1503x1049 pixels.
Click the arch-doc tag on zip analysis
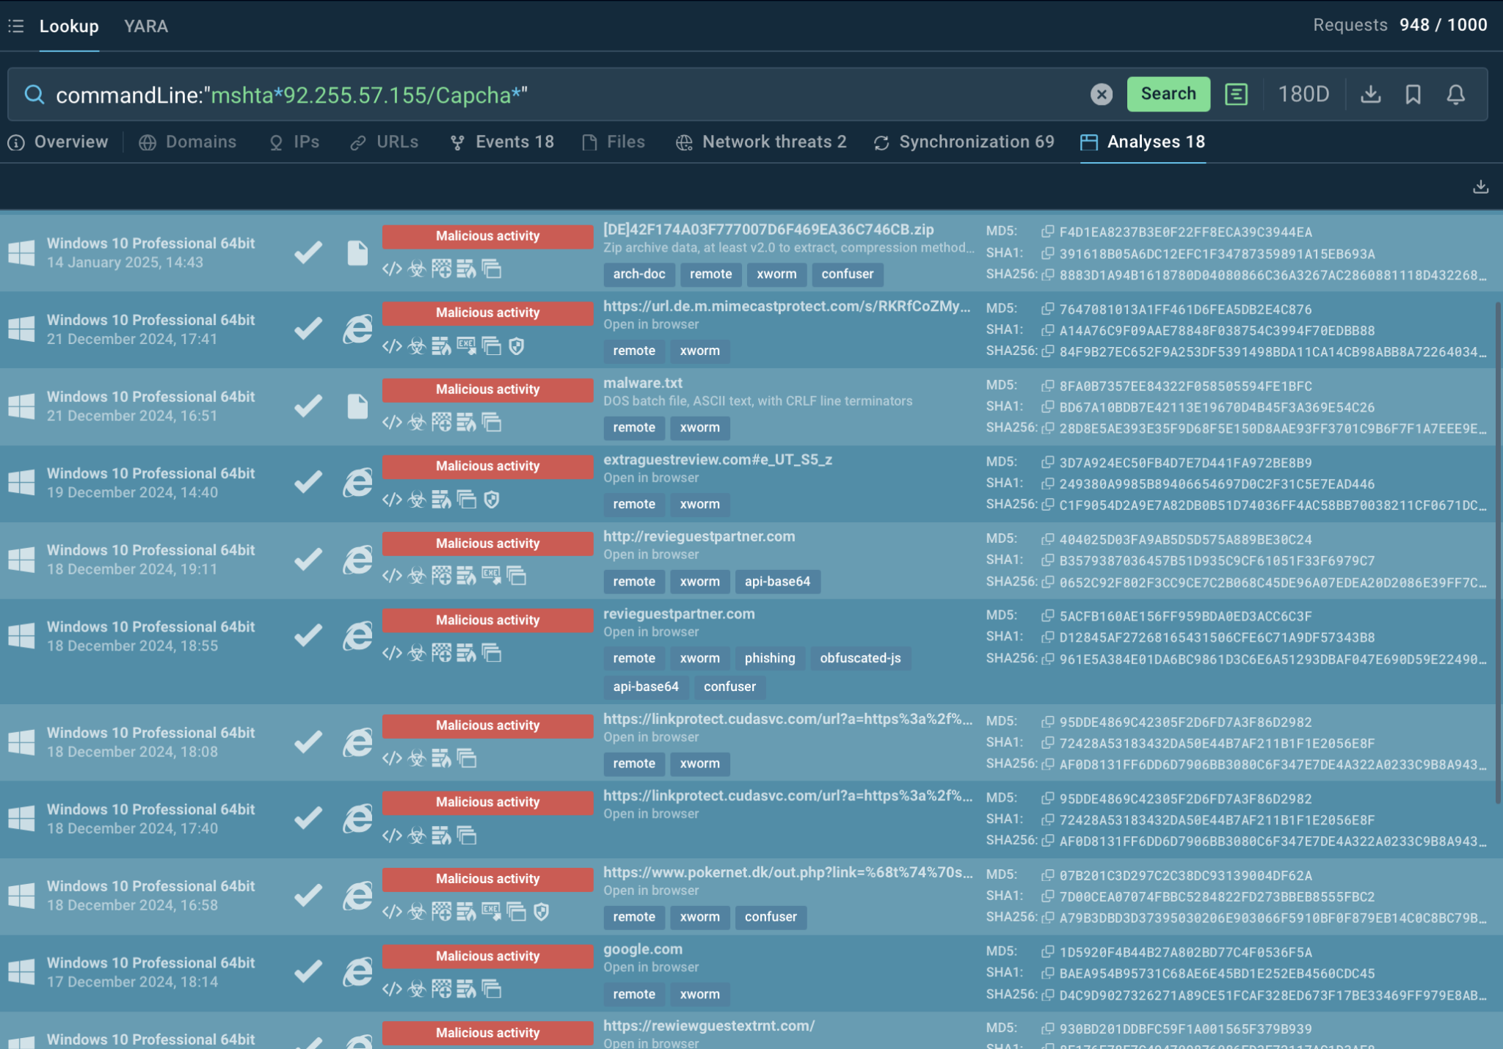click(x=638, y=274)
